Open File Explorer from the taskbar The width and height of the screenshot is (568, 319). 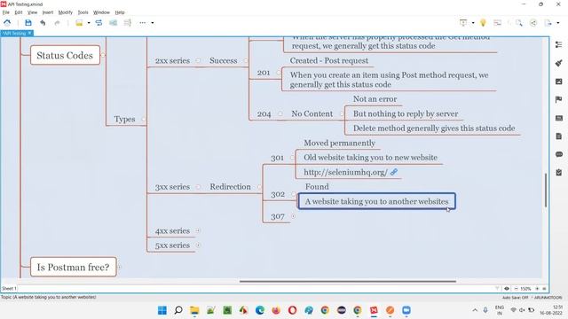tap(194, 310)
